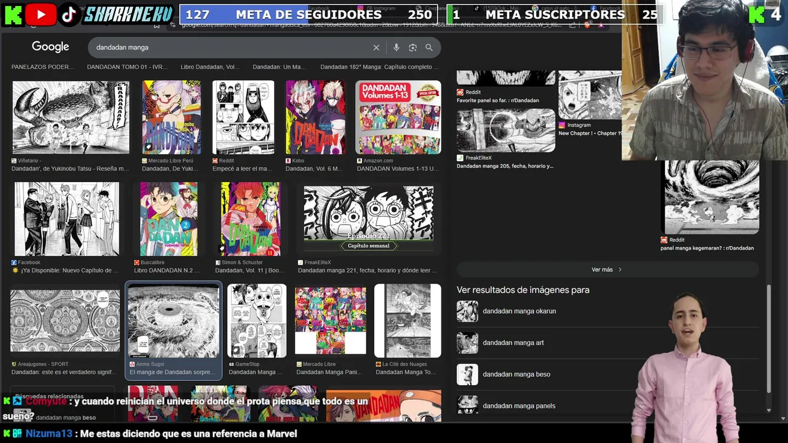Open Google Lens image search icon
The width and height of the screenshot is (788, 443).
(412, 47)
